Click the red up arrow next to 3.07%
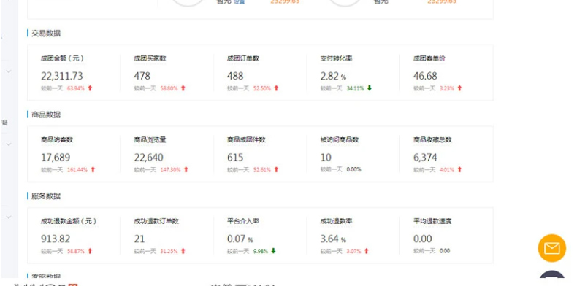This screenshot has width=585, height=286. click(x=366, y=251)
